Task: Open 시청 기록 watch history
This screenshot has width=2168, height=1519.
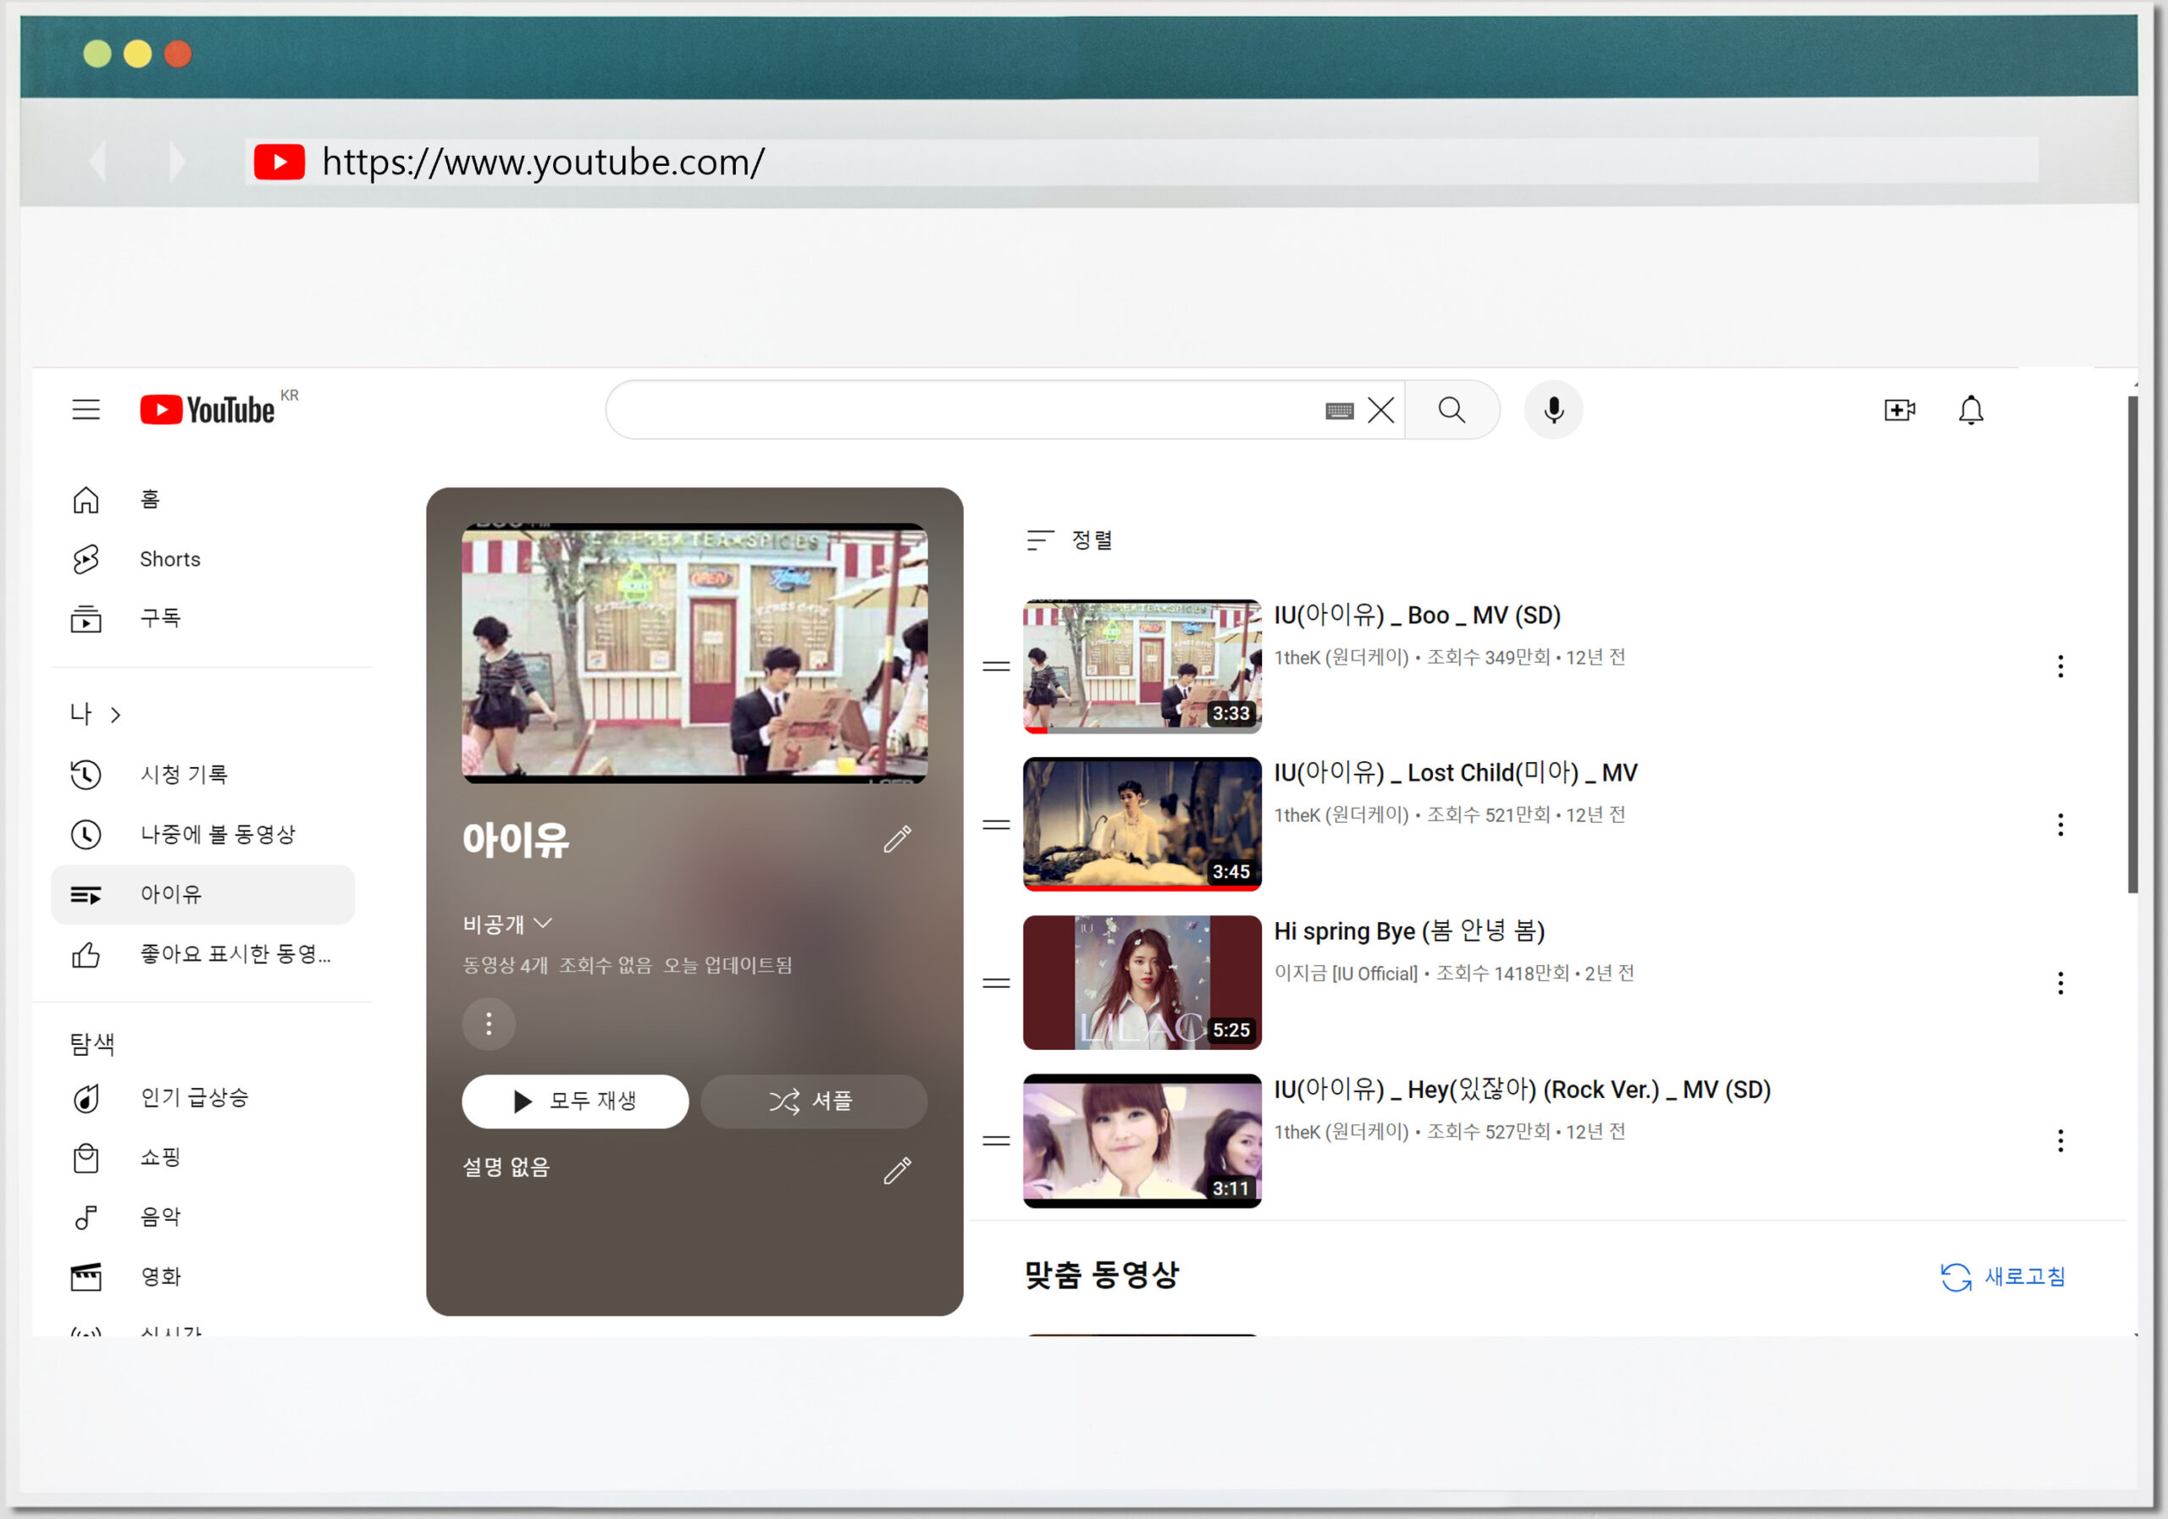Action: point(202,774)
